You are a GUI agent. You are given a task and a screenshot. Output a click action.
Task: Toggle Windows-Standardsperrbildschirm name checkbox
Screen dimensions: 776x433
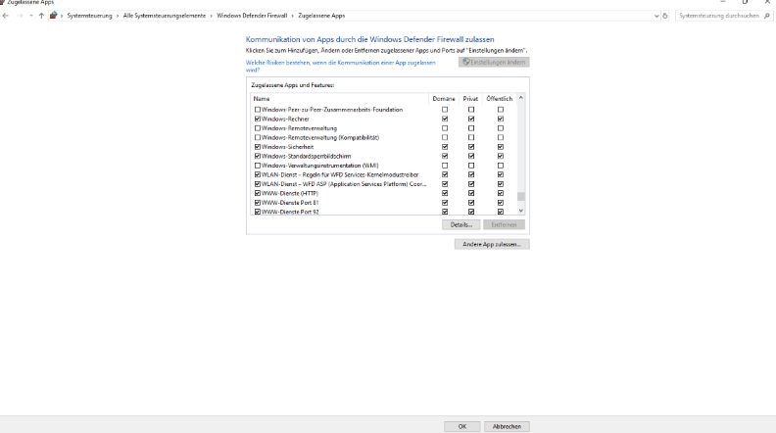pyautogui.click(x=258, y=156)
